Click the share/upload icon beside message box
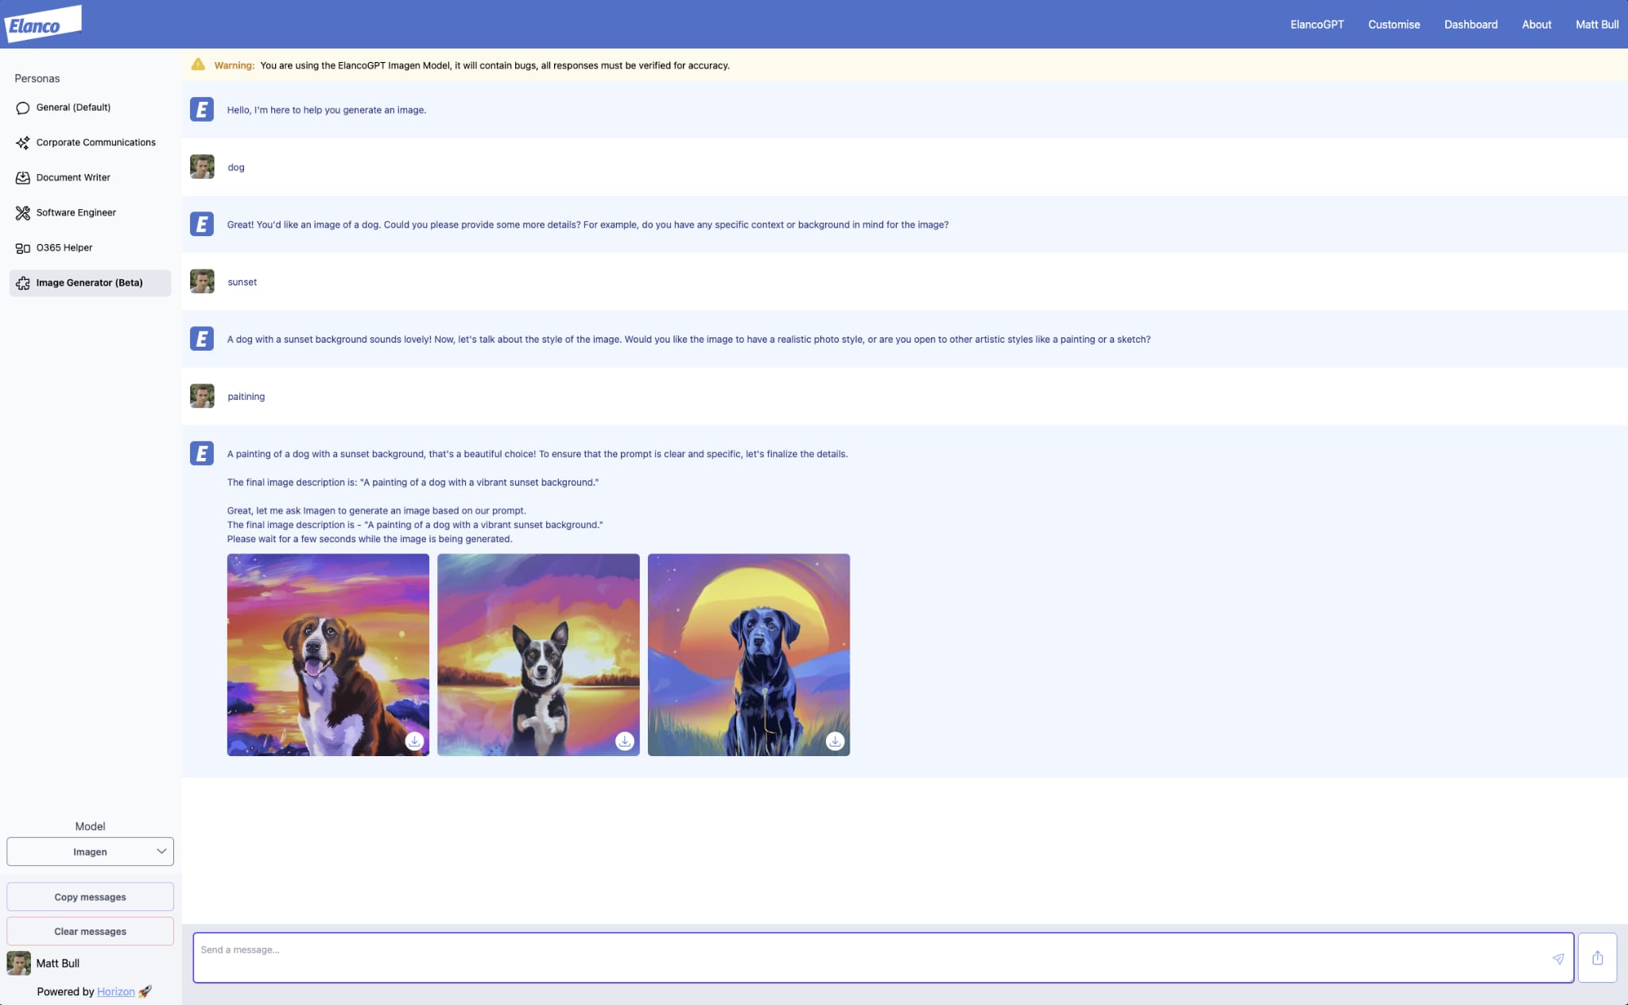Image resolution: width=1628 pixels, height=1005 pixels. tap(1597, 958)
